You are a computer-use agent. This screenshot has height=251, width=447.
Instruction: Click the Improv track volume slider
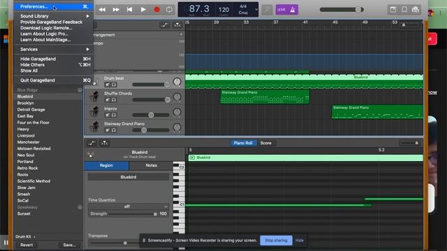pos(151,115)
